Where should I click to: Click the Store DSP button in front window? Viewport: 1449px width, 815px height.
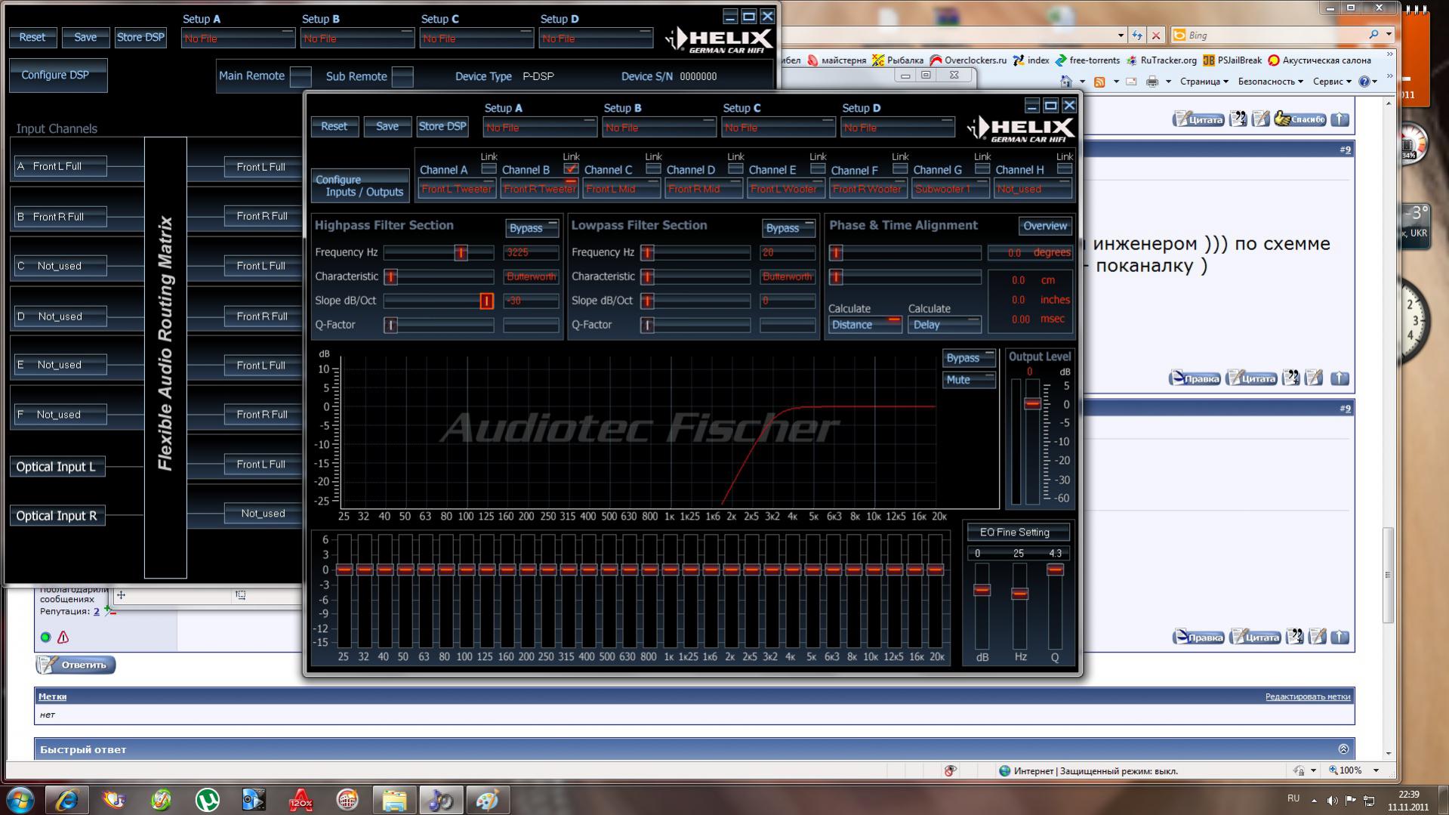coord(442,126)
